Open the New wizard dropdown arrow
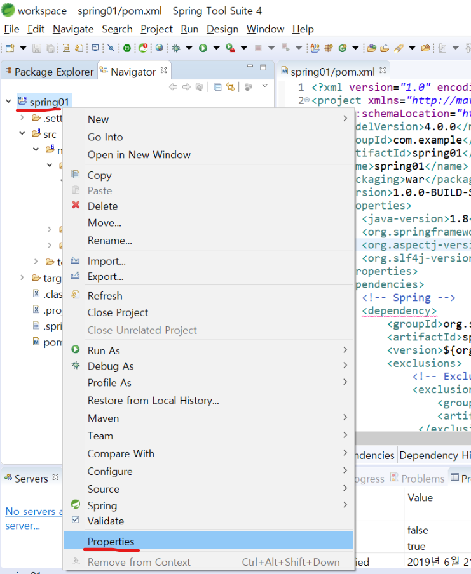The image size is (471, 574). pyautogui.click(x=23, y=48)
